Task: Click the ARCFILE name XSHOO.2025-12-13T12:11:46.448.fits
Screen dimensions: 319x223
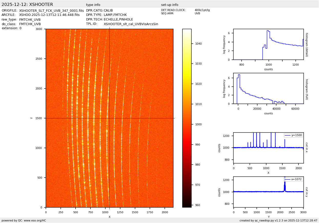Action: (x=49, y=15)
